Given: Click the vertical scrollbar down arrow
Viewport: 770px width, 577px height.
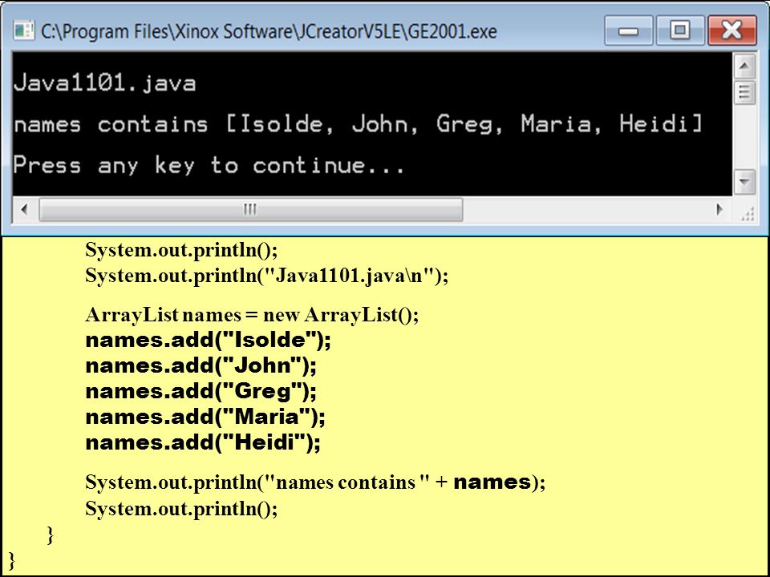Looking at the screenshot, I should click(x=744, y=182).
